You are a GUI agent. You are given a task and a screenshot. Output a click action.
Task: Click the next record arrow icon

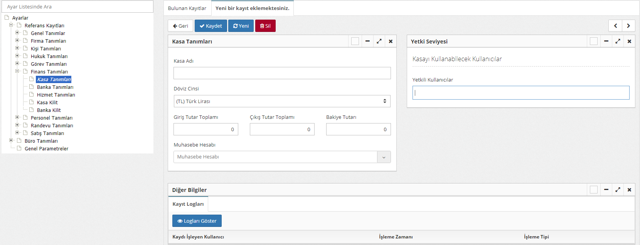point(628,26)
